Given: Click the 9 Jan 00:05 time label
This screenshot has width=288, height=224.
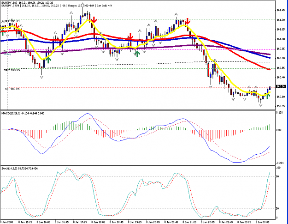Looking at the screenshot, I should (x=263, y=222).
